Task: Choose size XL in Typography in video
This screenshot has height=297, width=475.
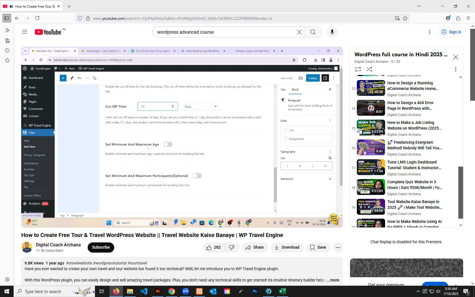Action: [x=325, y=166]
